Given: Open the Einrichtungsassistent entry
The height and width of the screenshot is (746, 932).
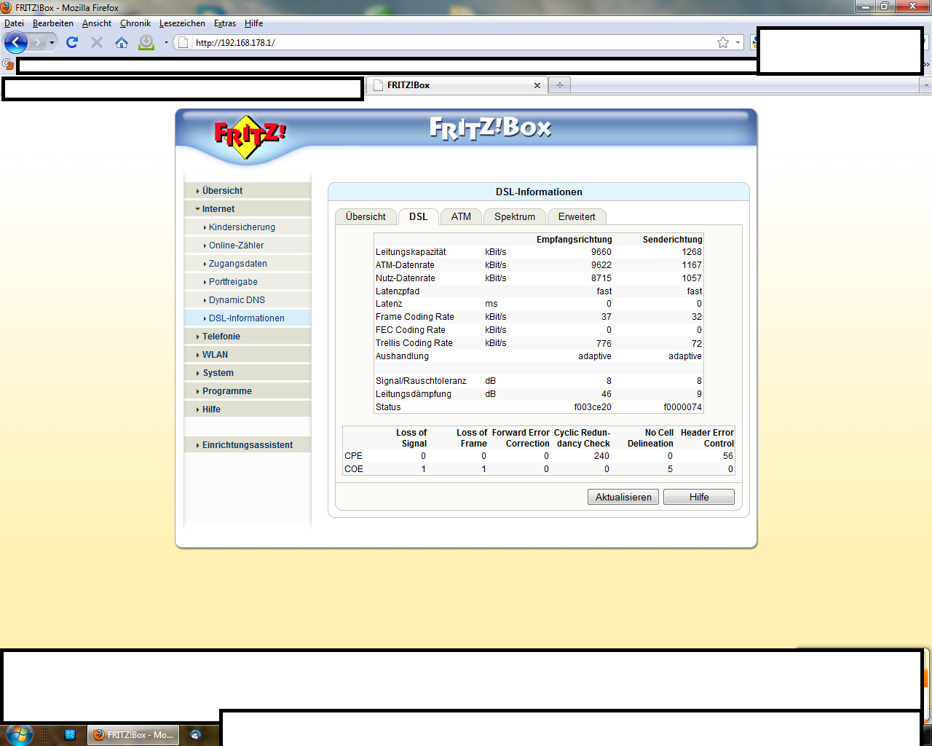Looking at the screenshot, I should tap(248, 445).
